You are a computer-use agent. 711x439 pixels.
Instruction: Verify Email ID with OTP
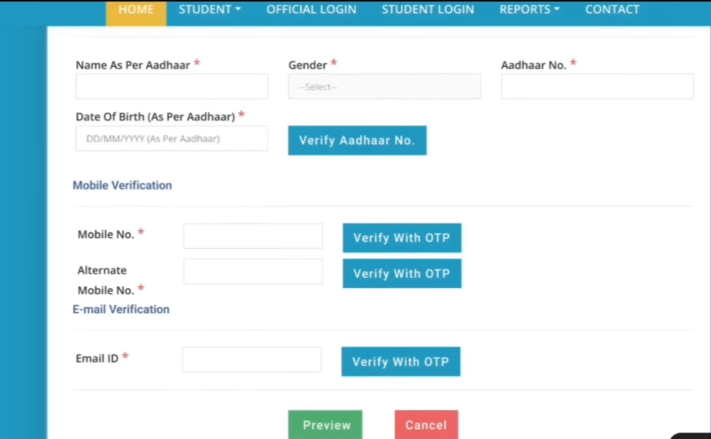401,362
